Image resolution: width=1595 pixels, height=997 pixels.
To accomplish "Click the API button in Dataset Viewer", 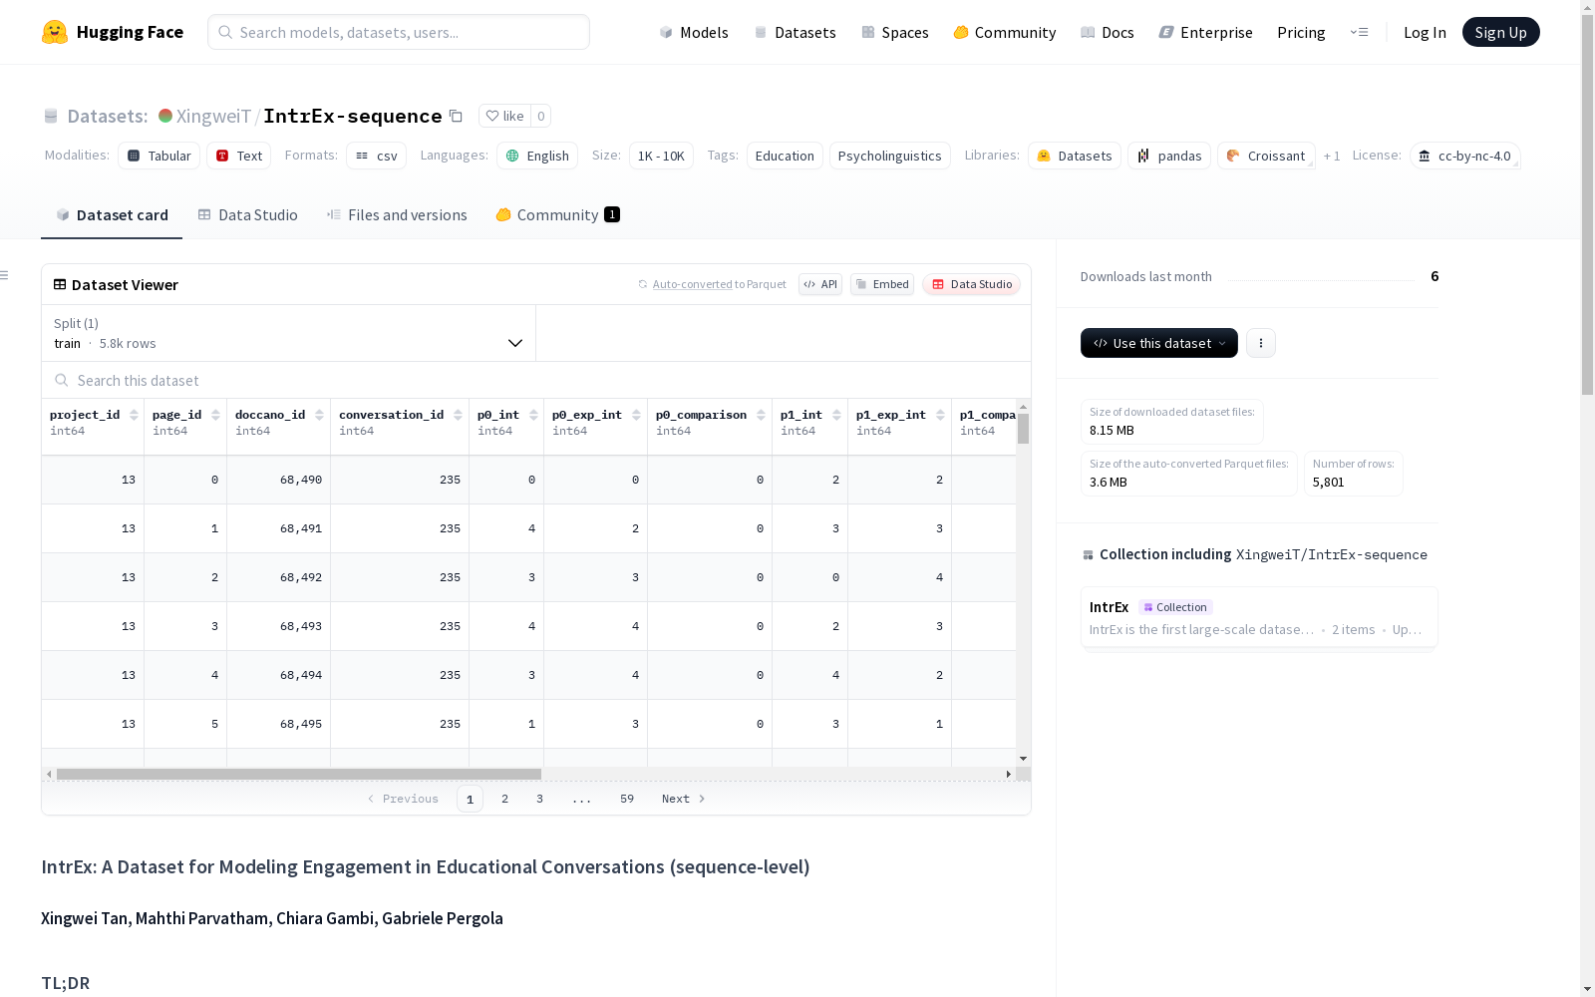I will click(820, 284).
